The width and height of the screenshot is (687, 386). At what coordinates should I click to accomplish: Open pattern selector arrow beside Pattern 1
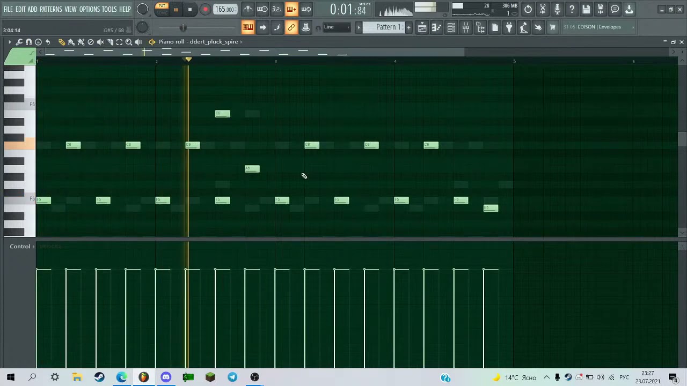point(359,27)
